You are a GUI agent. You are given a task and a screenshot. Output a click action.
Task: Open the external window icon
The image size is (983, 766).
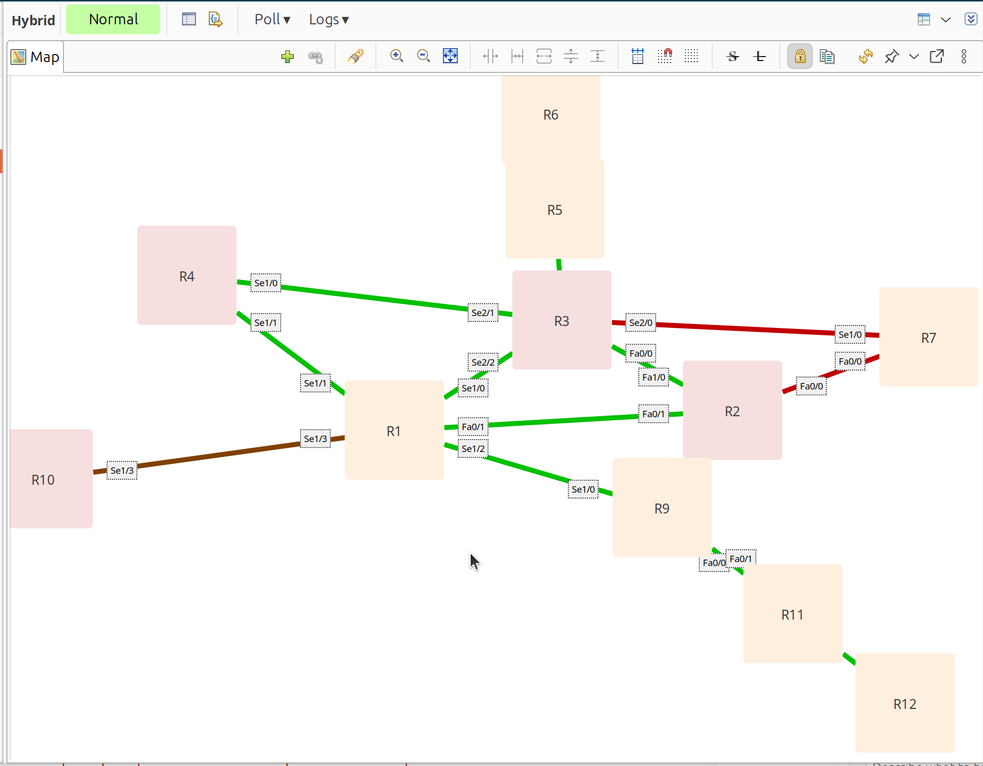tap(936, 56)
